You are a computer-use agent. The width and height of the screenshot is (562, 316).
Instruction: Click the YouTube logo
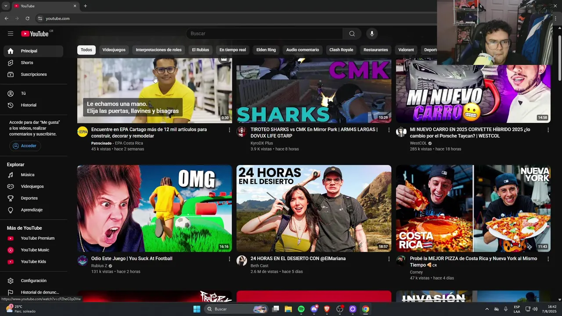(35, 34)
